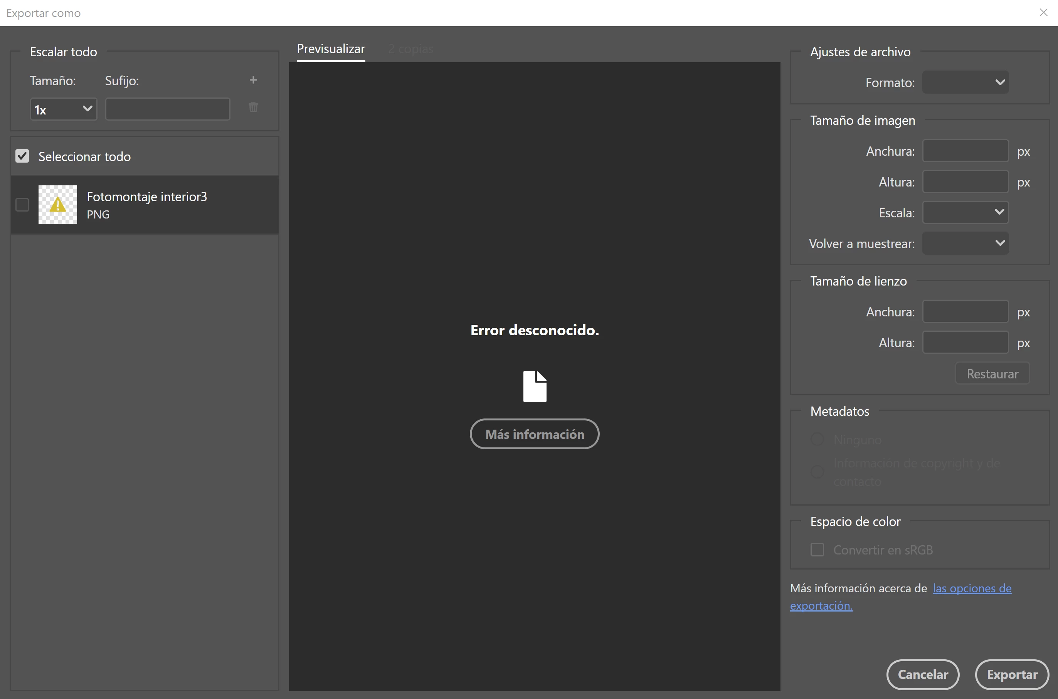Switch to the 2 copias tab

410,49
